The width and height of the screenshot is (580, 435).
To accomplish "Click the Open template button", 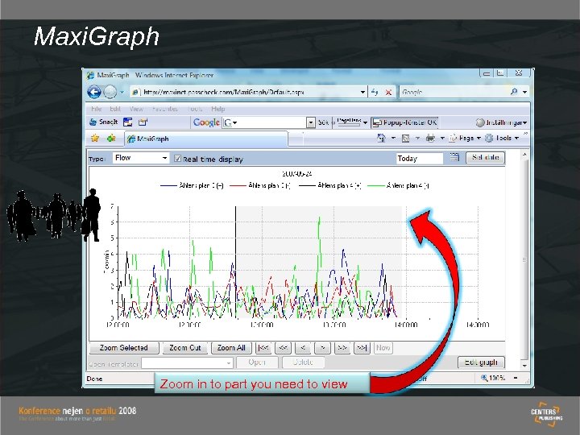I will pyautogui.click(x=257, y=362).
